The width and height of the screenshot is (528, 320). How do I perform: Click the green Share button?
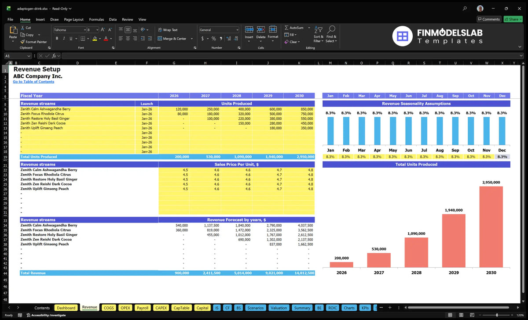pos(513,19)
